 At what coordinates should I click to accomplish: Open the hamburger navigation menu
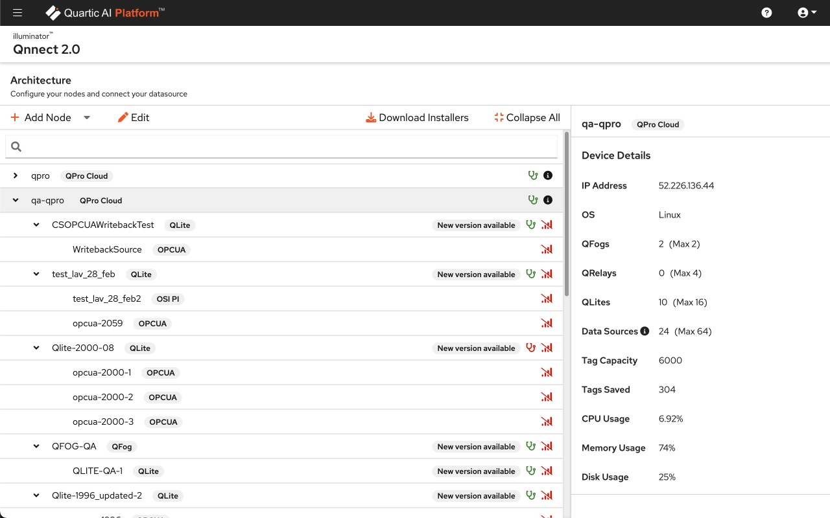click(18, 13)
